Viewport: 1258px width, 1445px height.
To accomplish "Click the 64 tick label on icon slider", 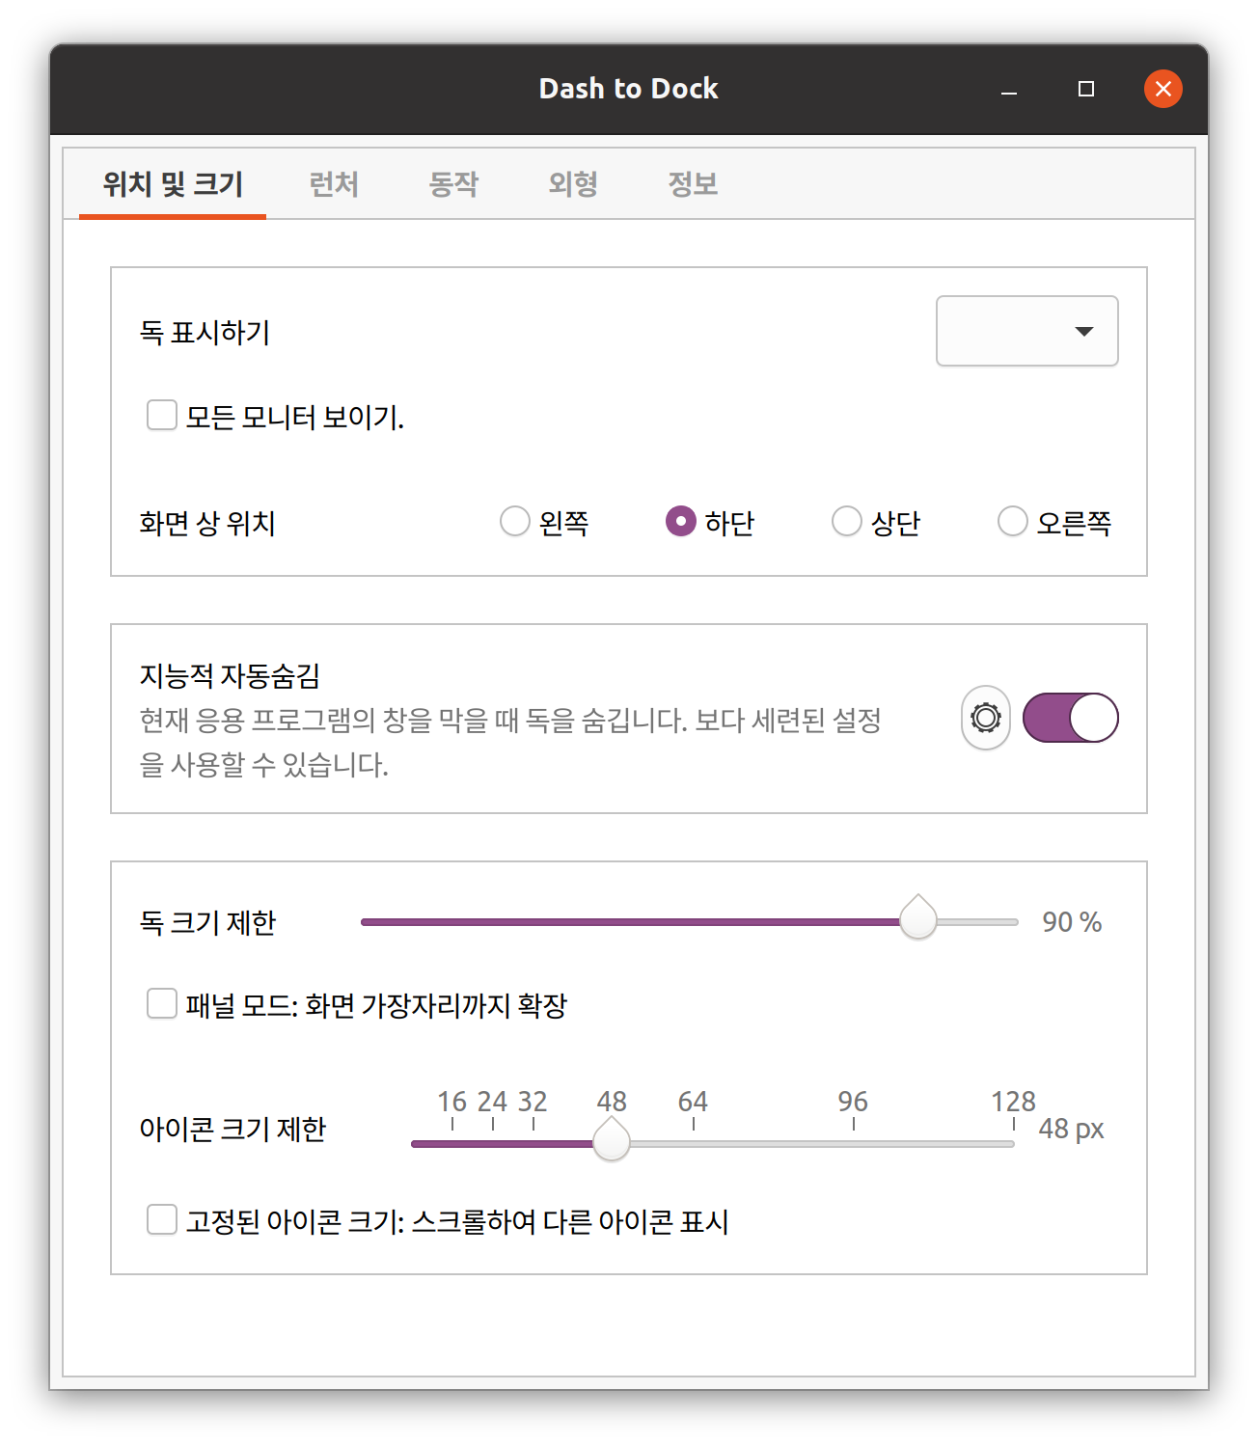I will [693, 1101].
